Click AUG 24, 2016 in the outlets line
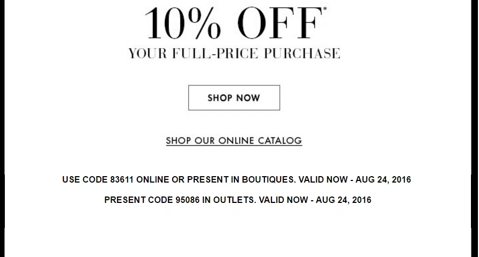479x257 pixels. coord(343,200)
